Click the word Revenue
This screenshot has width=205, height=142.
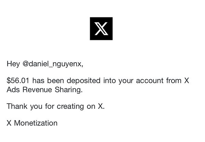click(x=37, y=90)
